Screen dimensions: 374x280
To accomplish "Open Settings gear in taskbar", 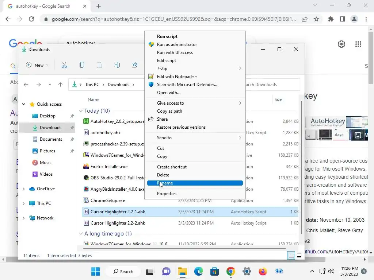I will (x=247, y=271).
